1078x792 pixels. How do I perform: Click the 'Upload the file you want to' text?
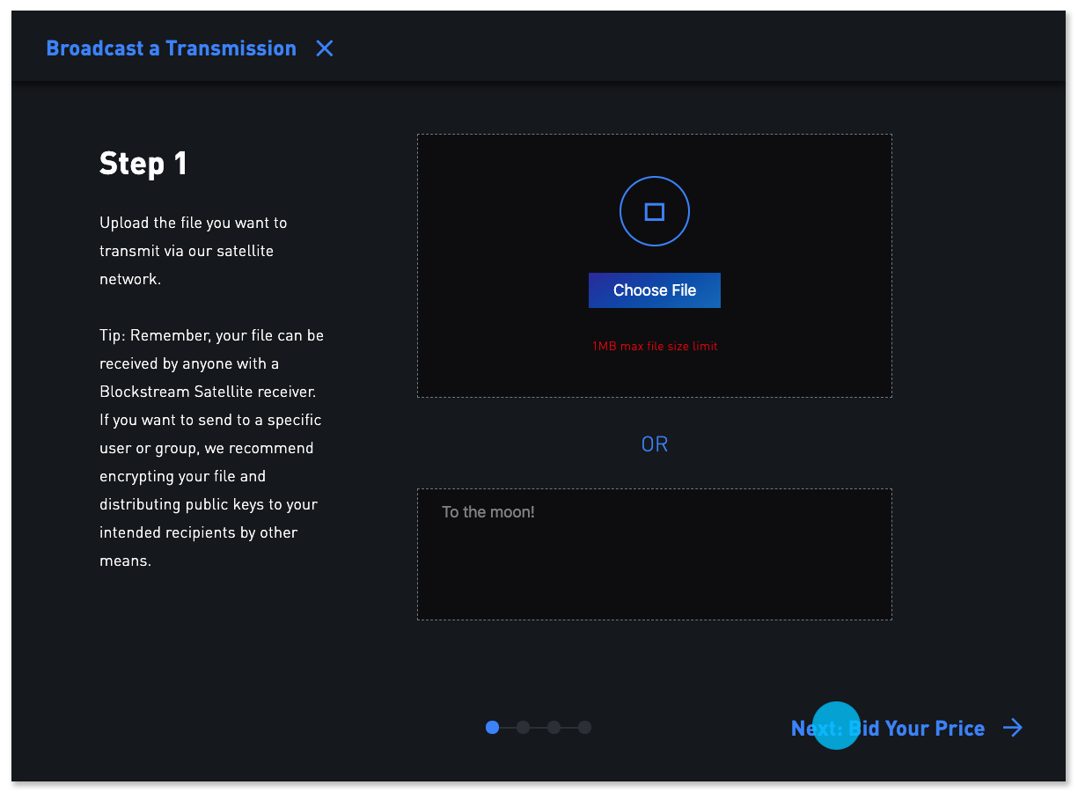pyautogui.click(x=193, y=223)
